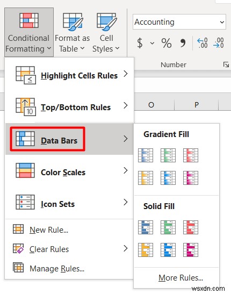Screen dimensions: 231x294
Task: Choose the blue gradient fill data bar
Action: (146, 155)
